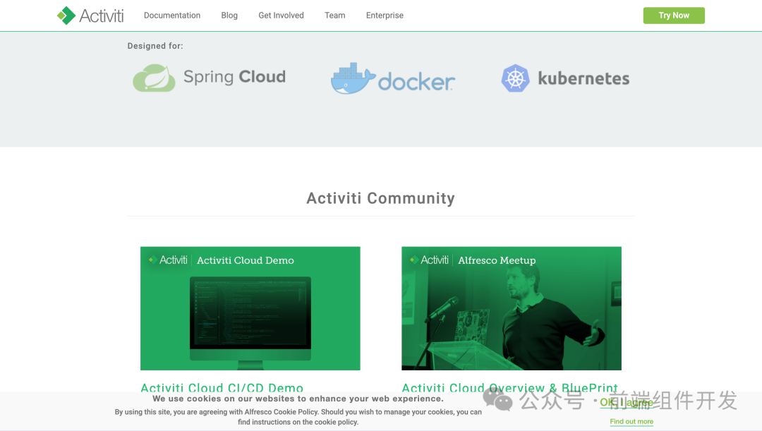Click Find out more cookie link
Viewport: 762px width, 431px height.
(x=631, y=421)
